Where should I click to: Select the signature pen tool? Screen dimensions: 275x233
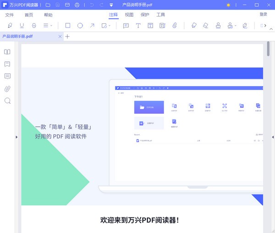(x=245, y=26)
